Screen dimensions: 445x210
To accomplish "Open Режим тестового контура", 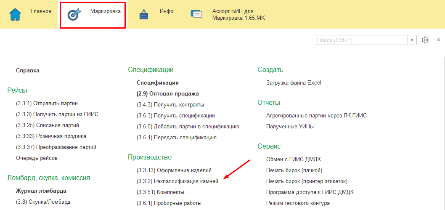I will point(298,203).
